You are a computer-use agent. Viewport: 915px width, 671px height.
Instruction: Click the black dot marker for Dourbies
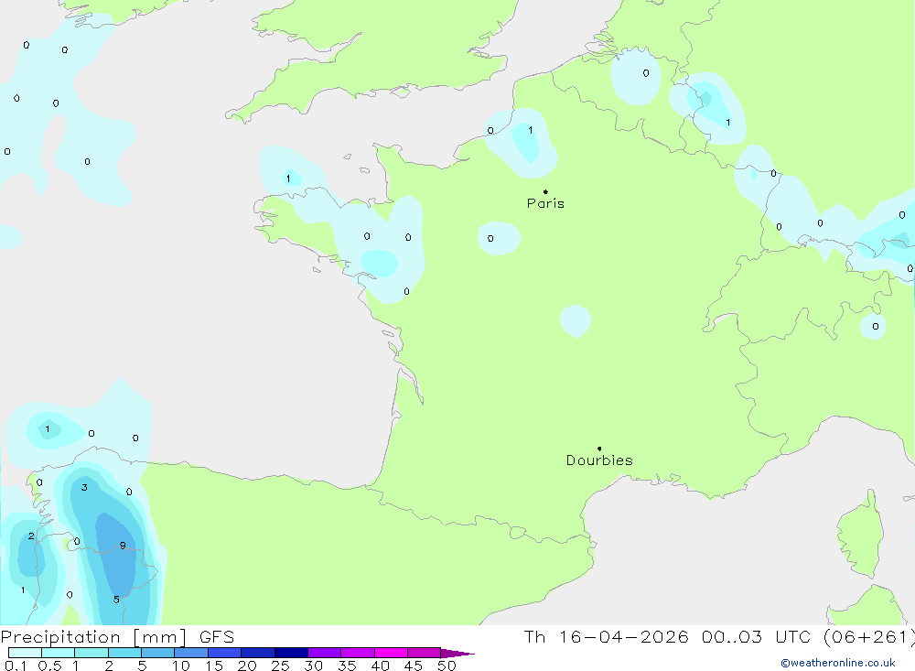(599, 449)
